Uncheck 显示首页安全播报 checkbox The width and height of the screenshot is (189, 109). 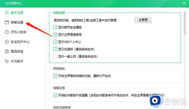click(55, 27)
